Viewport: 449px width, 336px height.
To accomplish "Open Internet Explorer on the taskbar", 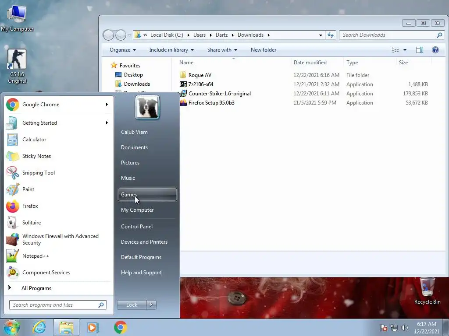I will click(39, 327).
